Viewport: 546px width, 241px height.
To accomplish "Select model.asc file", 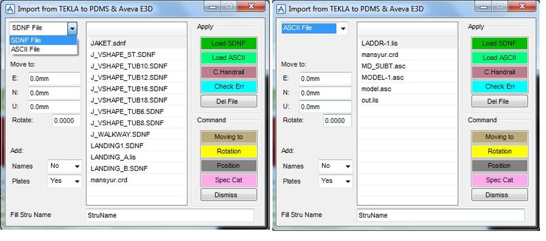I will (x=408, y=88).
